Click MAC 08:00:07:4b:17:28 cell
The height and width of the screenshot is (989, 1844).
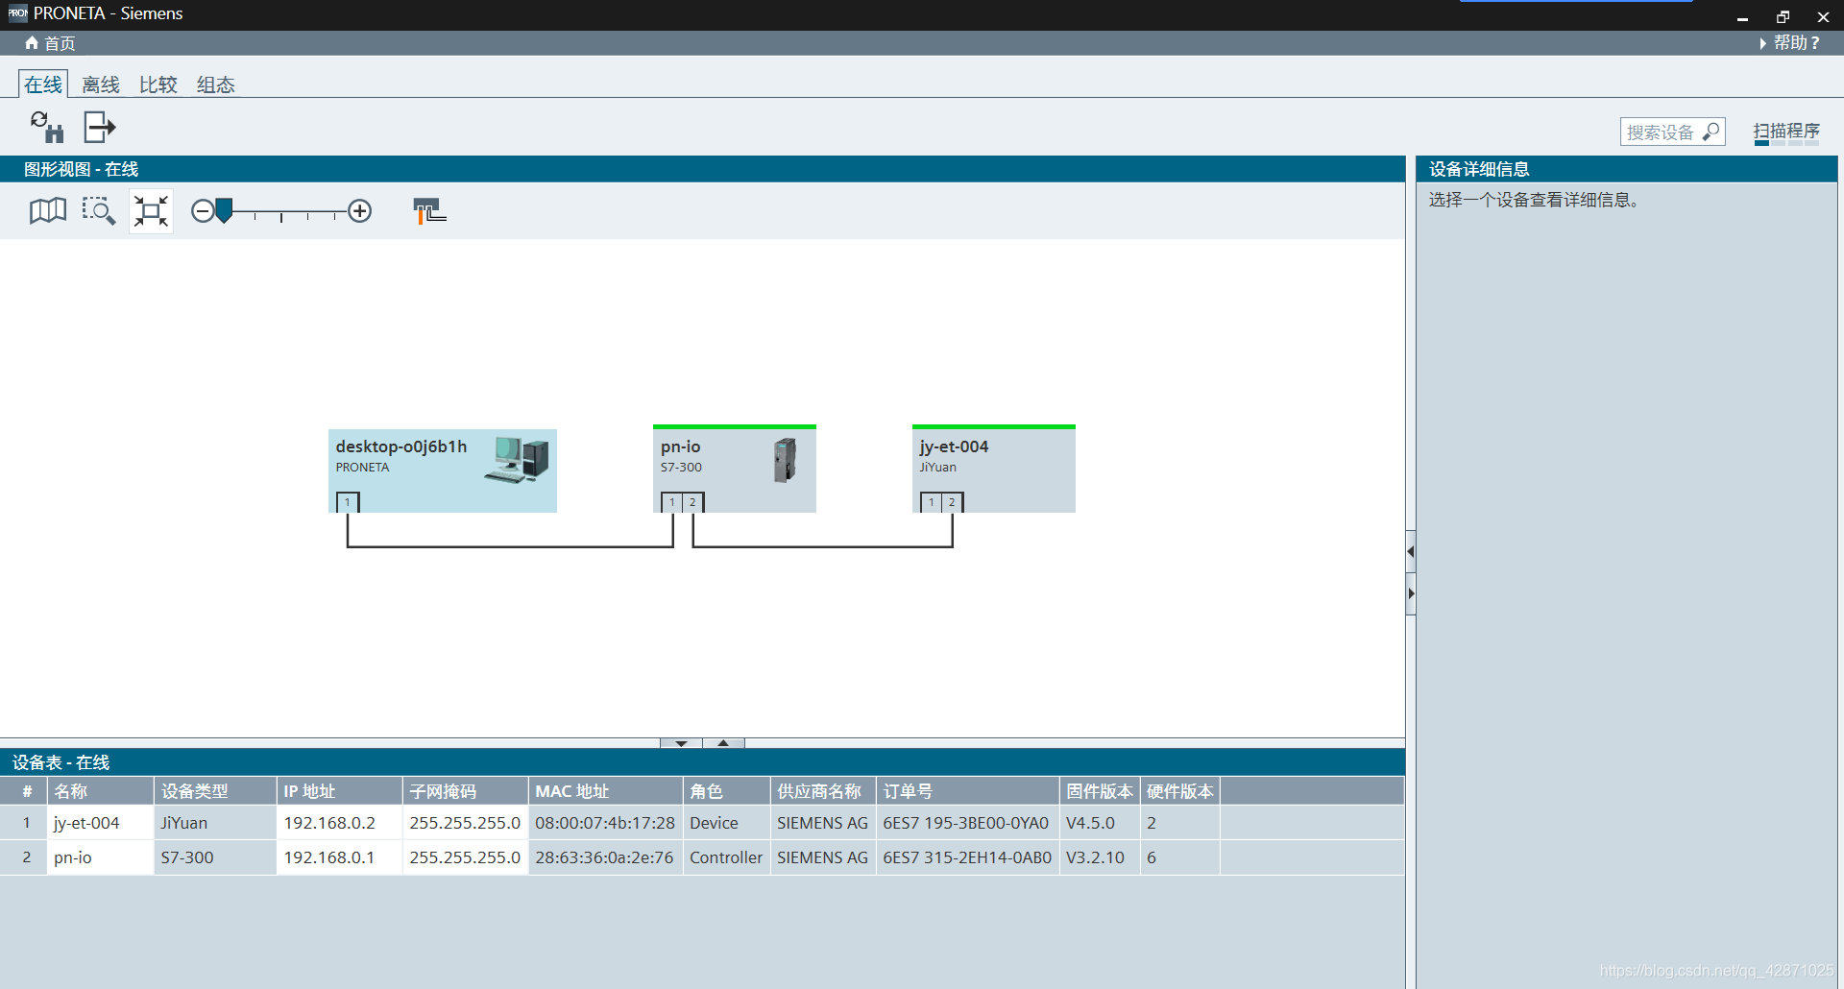coord(606,823)
